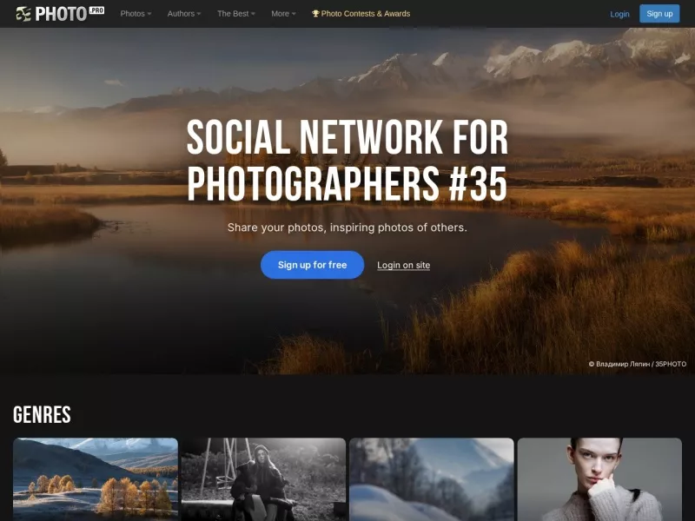Open the portrait in sweater genre thumbnail
The width and height of the screenshot is (695, 521).
(x=599, y=479)
